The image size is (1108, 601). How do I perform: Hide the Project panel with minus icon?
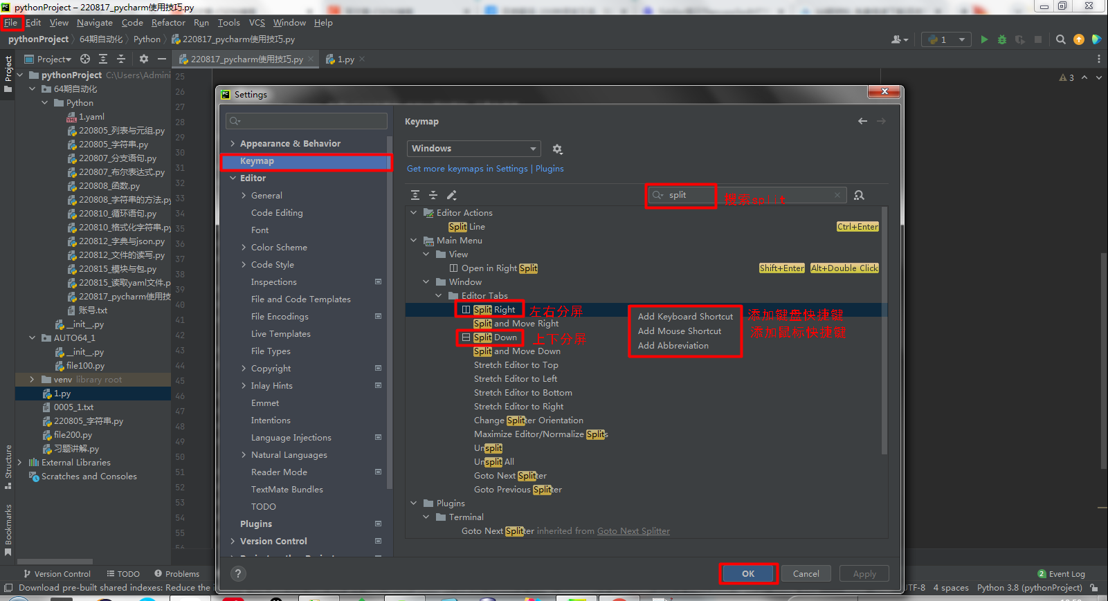click(x=162, y=59)
